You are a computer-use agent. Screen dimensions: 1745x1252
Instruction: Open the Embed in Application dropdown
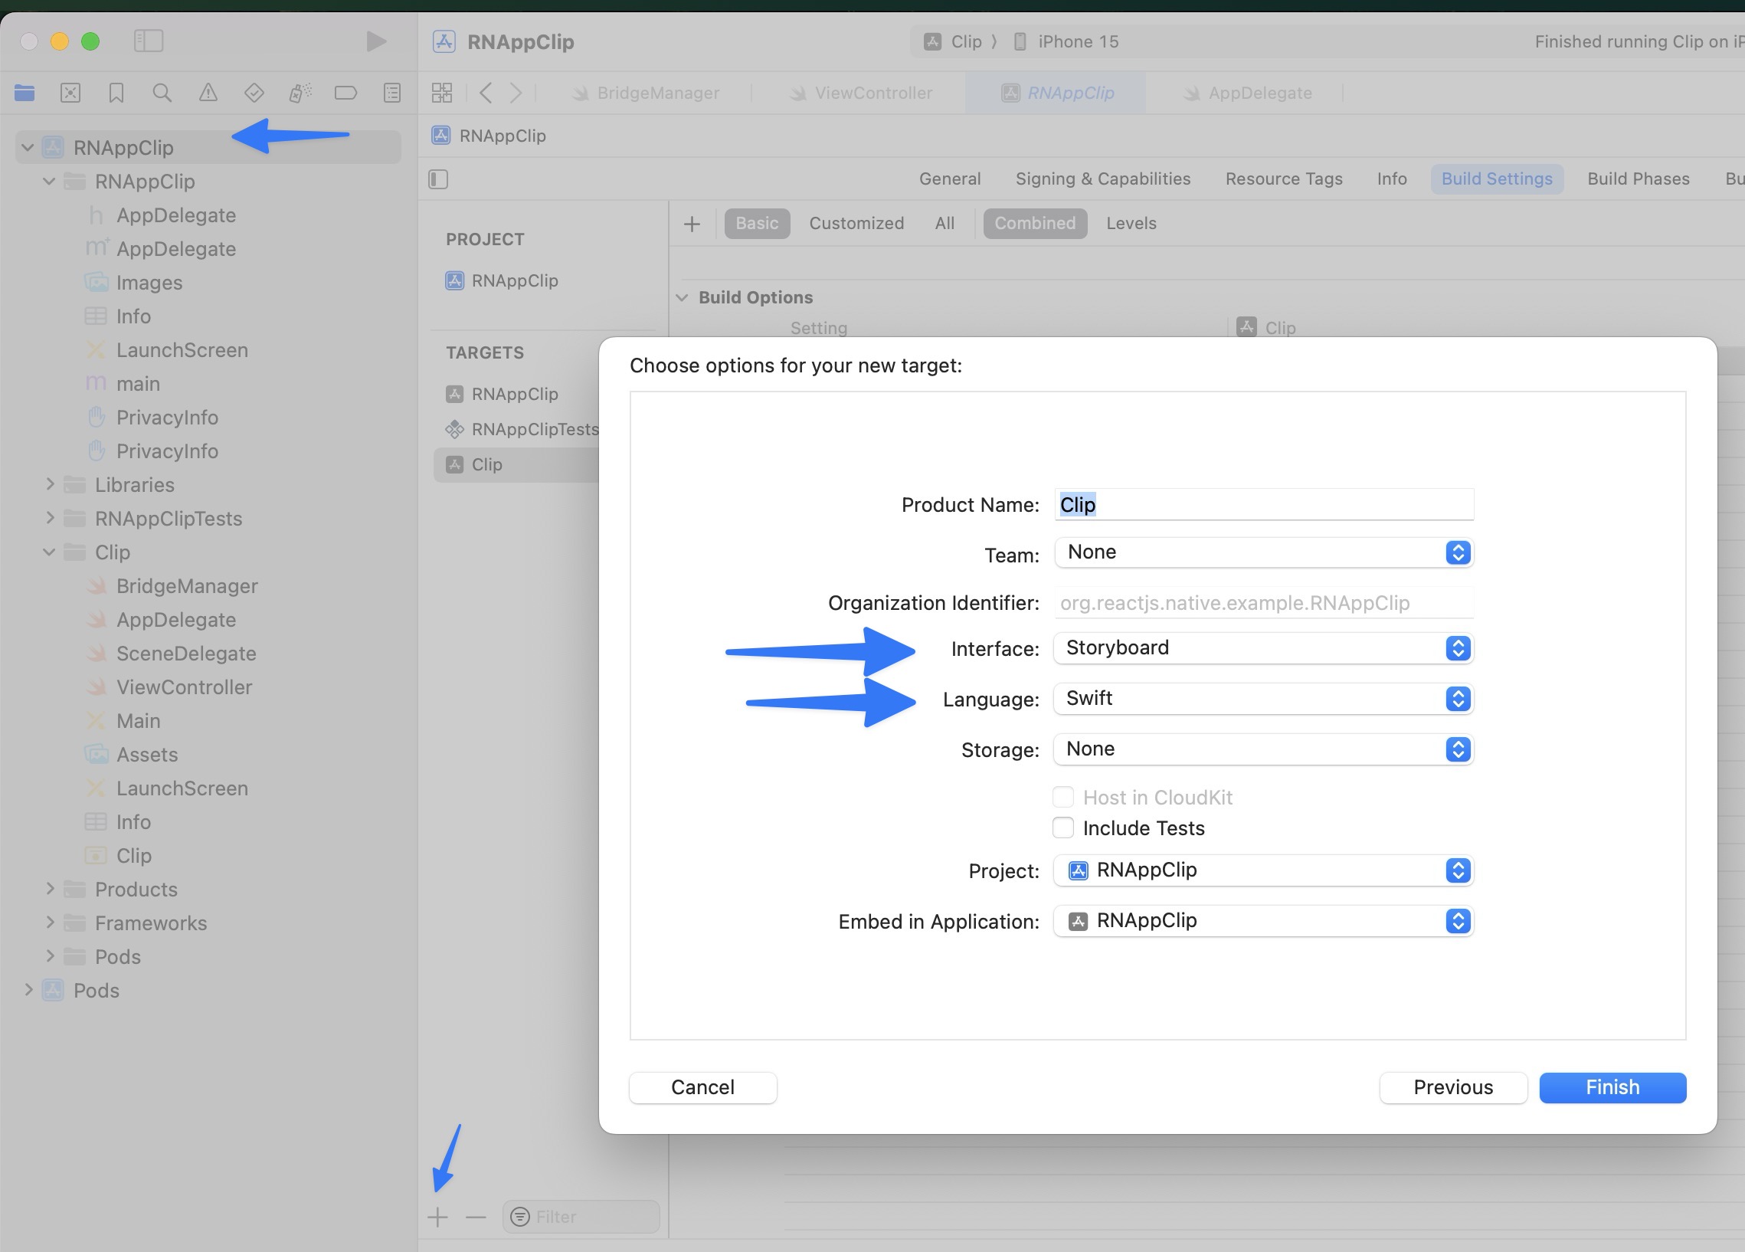[x=1263, y=921]
